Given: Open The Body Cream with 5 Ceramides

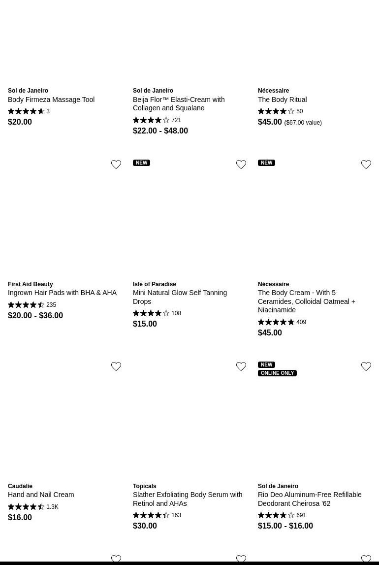Looking at the screenshot, I should pyautogui.click(x=306, y=301).
